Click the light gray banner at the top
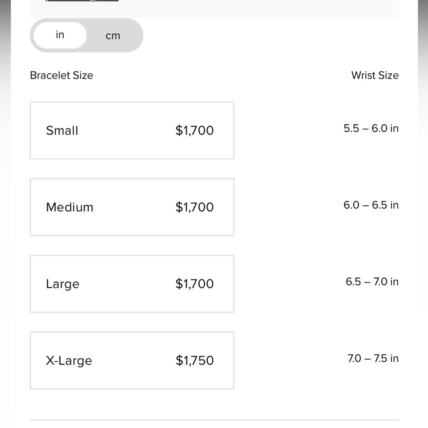The width and height of the screenshot is (428, 428). [x=257, y=9]
